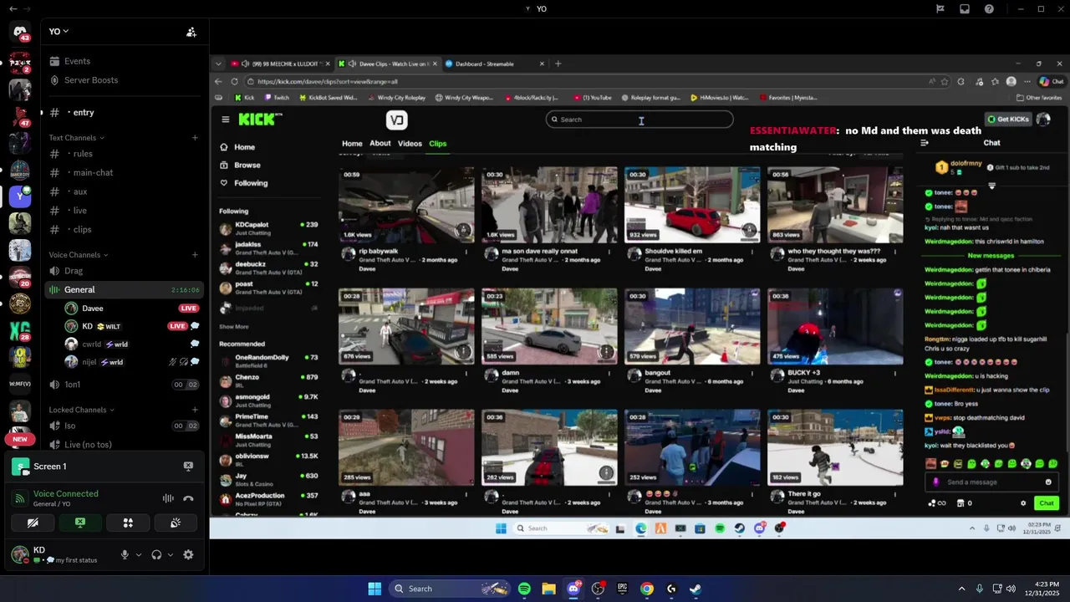
Task: Select the XG server icon
Action: pos(19,331)
